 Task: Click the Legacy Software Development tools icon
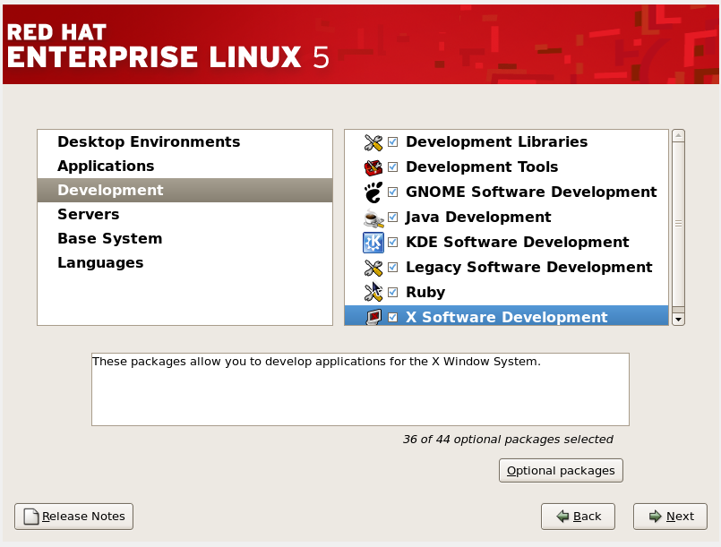(x=373, y=268)
